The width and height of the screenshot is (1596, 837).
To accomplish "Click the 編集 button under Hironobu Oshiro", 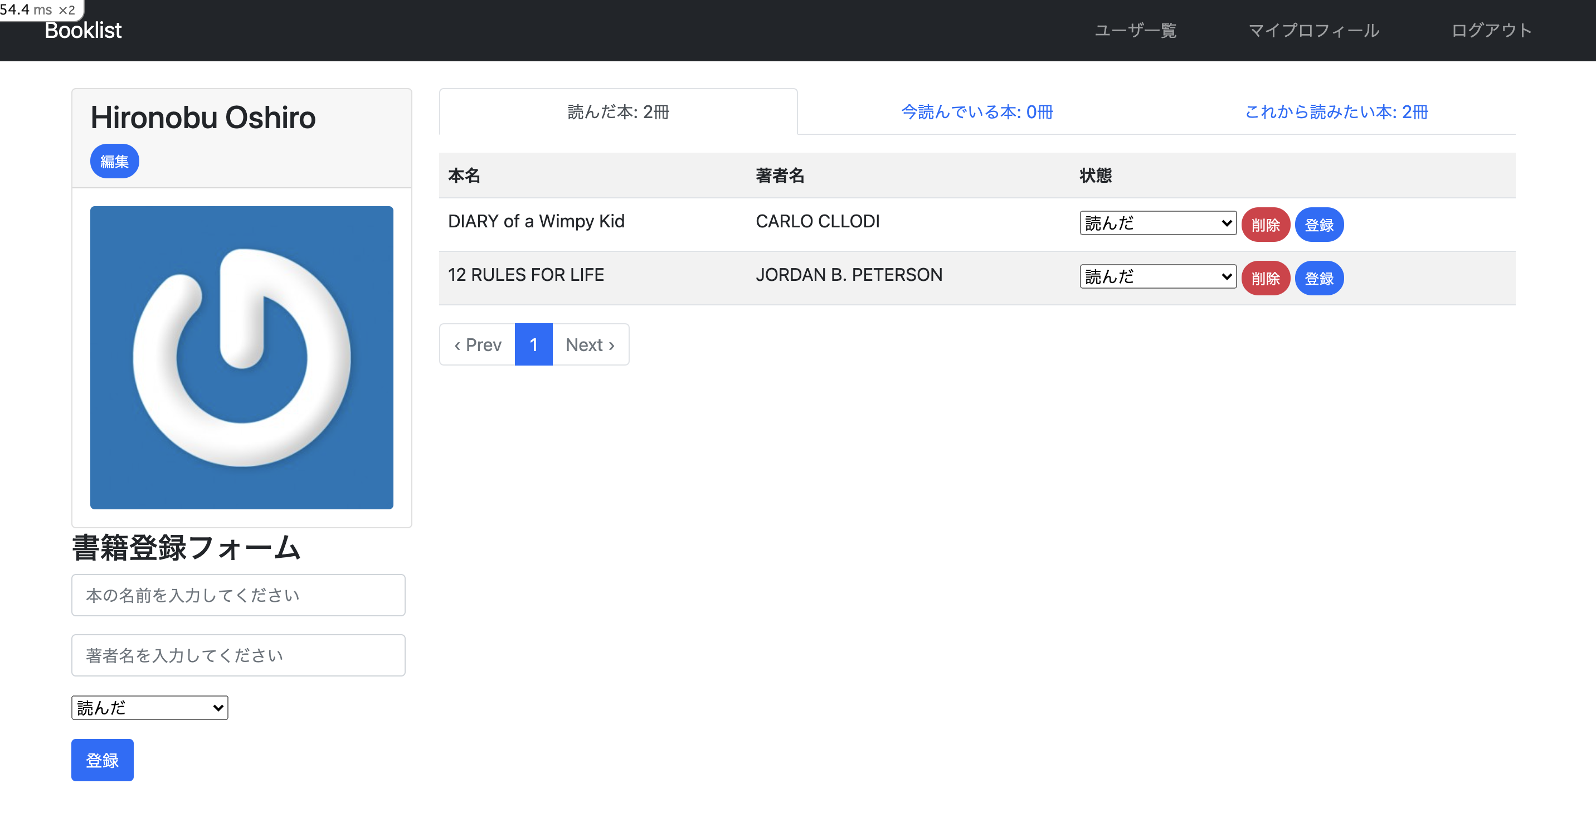I will (x=114, y=161).
